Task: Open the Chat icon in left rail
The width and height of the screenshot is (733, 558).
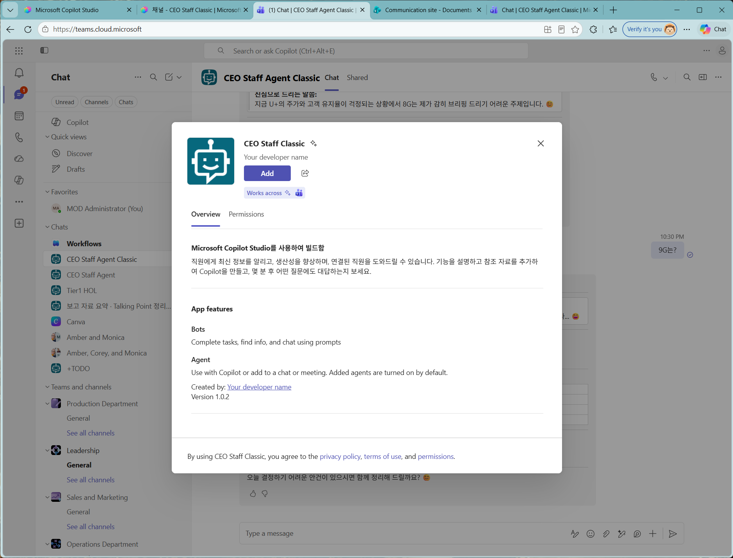Action: pos(19,94)
